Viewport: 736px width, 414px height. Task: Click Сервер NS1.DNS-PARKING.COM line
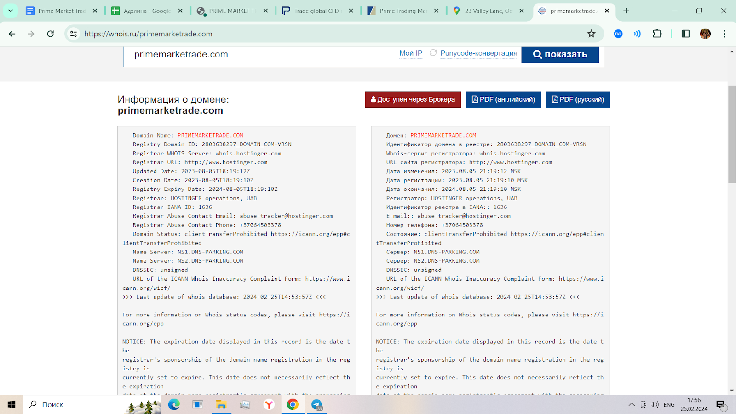tap(433, 252)
